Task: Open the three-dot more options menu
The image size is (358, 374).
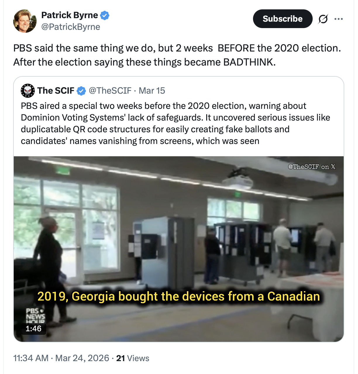Action: (x=338, y=19)
